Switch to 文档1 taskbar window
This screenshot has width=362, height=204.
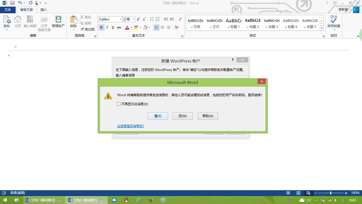coord(44,200)
